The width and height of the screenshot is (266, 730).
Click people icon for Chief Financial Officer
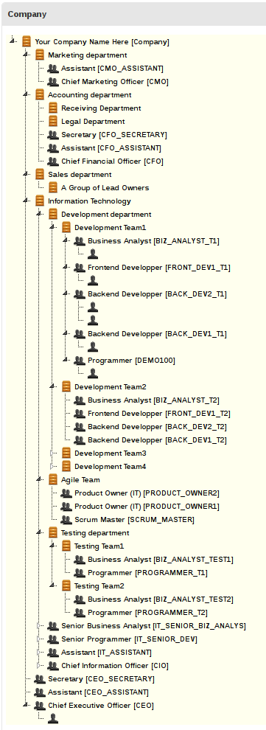pyautogui.click(x=53, y=161)
